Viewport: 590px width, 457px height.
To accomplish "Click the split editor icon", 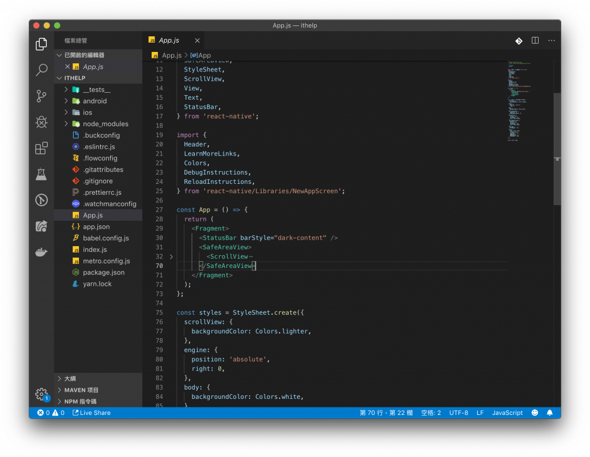I will pyautogui.click(x=535, y=40).
